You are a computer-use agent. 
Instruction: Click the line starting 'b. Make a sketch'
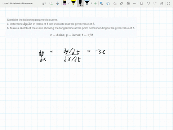(x=71, y=28)
